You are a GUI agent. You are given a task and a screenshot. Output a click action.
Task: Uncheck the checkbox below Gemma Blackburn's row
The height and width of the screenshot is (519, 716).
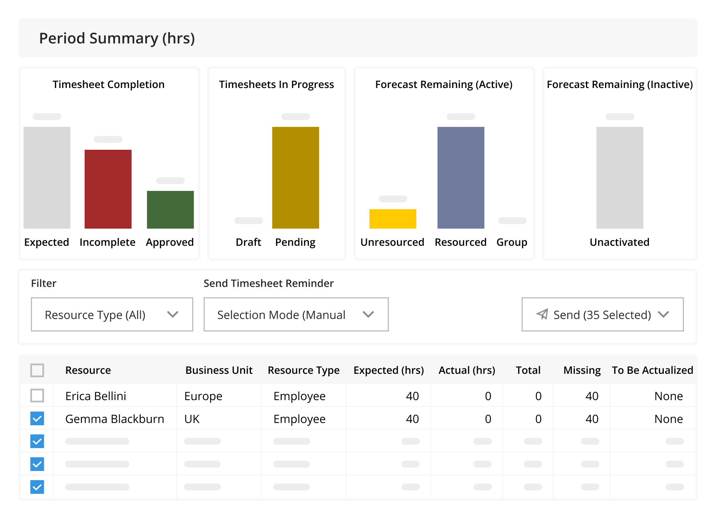[37, 441]
